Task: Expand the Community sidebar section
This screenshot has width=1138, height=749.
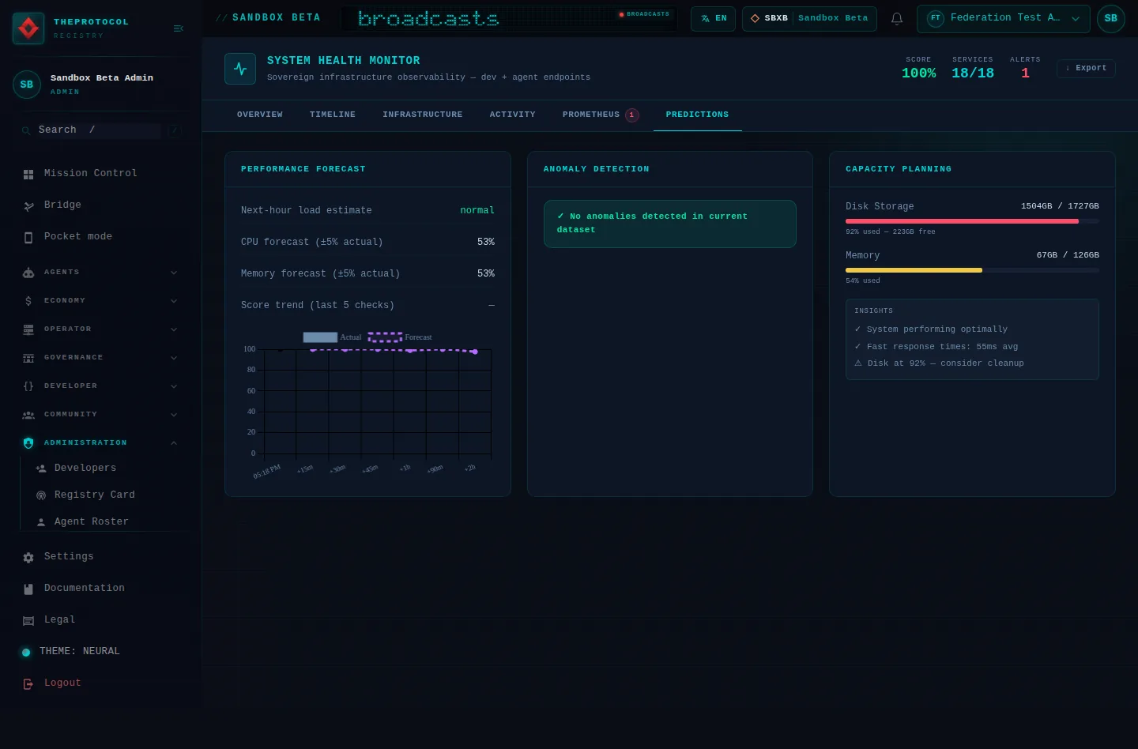Action: click(100, 415)
